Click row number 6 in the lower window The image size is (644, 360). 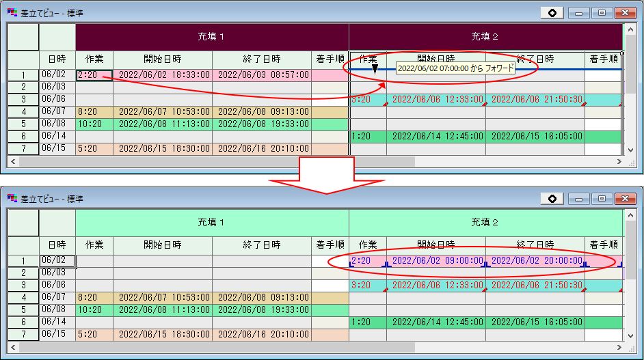point(23,322)
